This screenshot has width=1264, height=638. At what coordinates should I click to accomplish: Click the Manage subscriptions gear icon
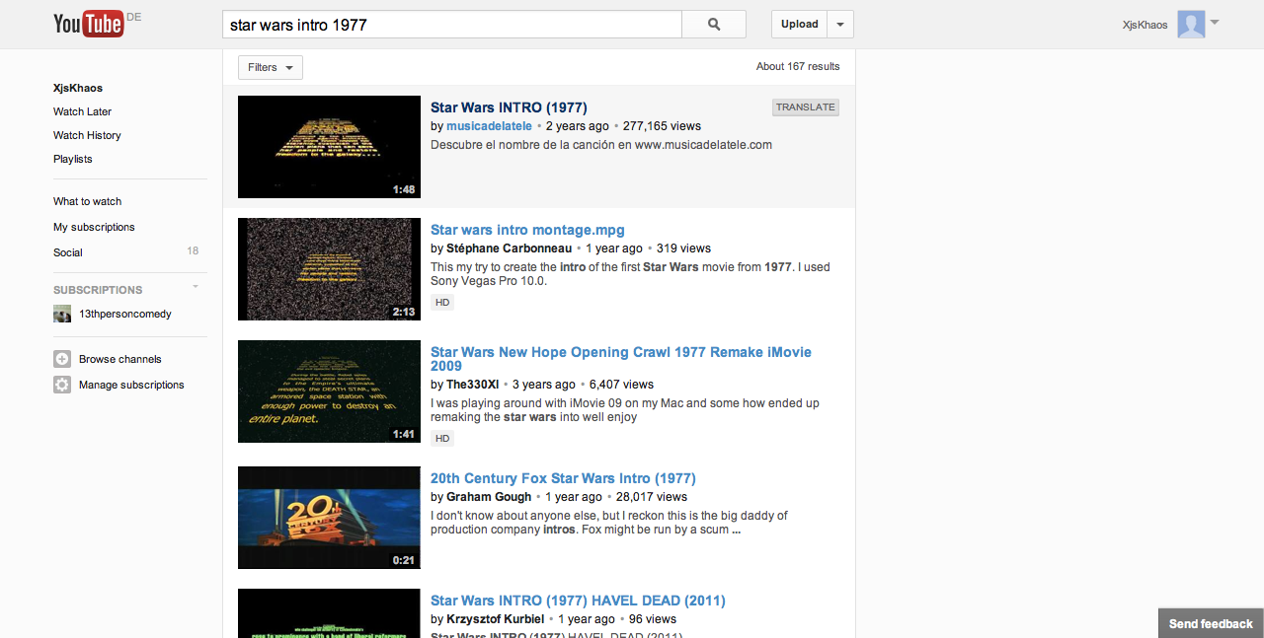[x=62, y=385]
